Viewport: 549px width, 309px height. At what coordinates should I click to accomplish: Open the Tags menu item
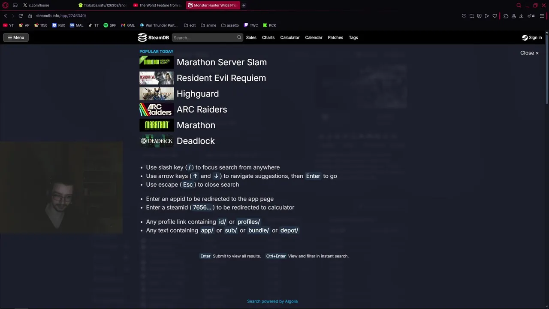tap(353, 37)
